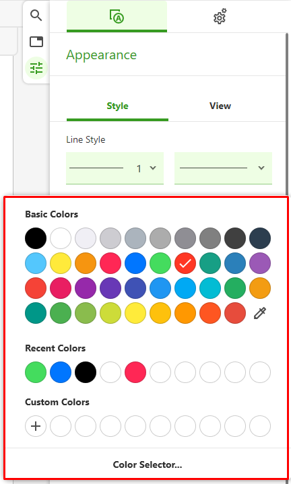Select green swatch in Recent Colors

click(36, 372)
